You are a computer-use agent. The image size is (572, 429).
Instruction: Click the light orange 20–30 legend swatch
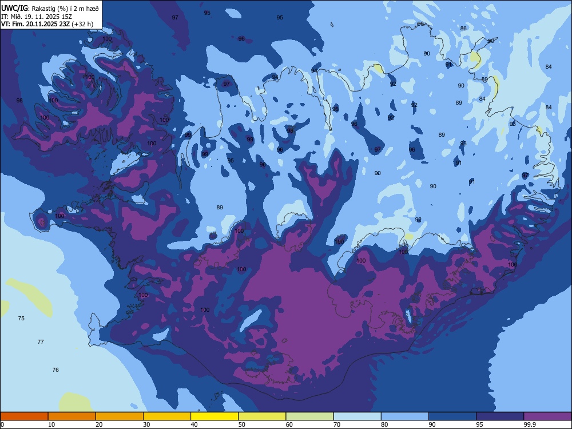120,416
